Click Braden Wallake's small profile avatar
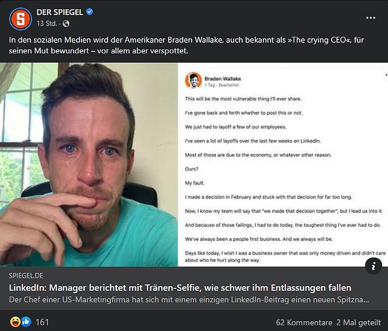388x331 pixels. pyautogui.click(x=194, y=80)
